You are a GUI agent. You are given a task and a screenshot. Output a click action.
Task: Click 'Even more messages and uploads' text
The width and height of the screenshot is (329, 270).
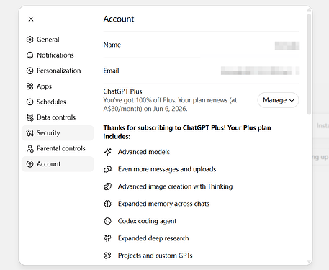167,169
